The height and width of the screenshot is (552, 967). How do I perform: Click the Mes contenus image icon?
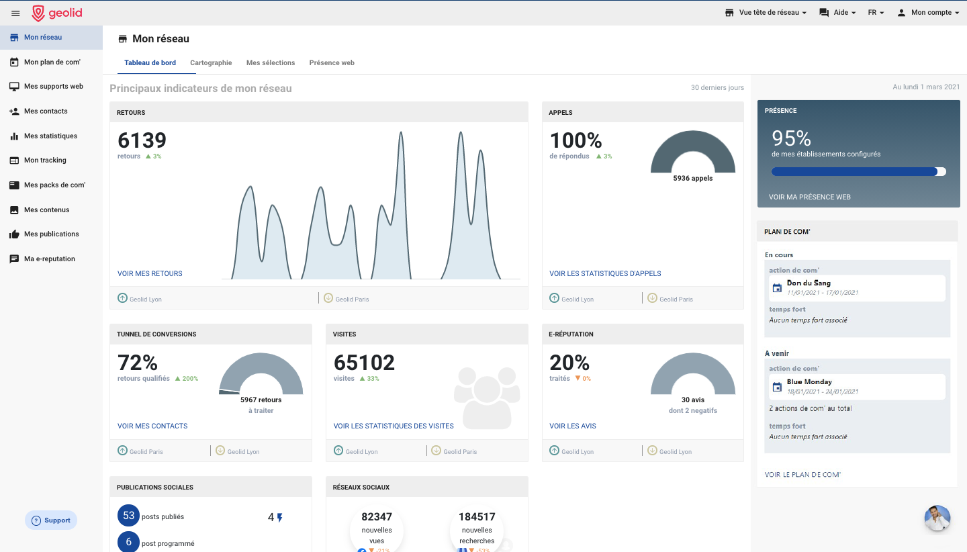[x=14, y=210]
